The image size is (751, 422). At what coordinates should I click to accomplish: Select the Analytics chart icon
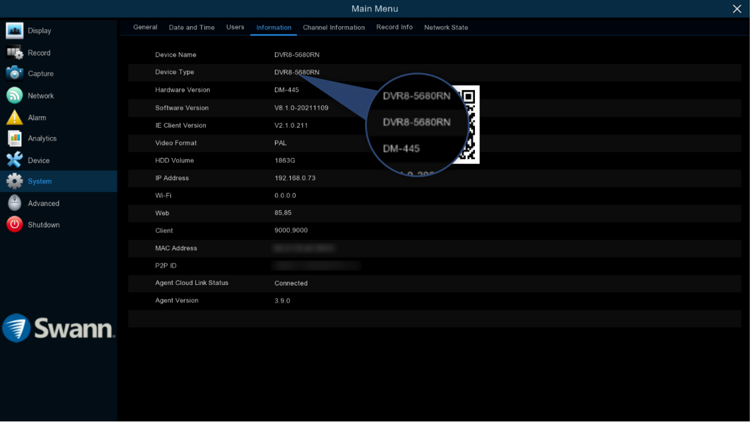(x=15, y=139)
